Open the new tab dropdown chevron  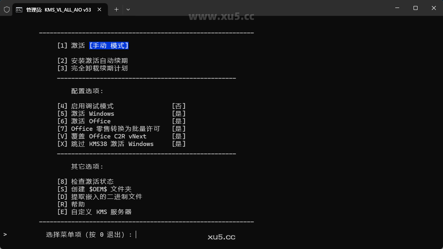[127, 9]
